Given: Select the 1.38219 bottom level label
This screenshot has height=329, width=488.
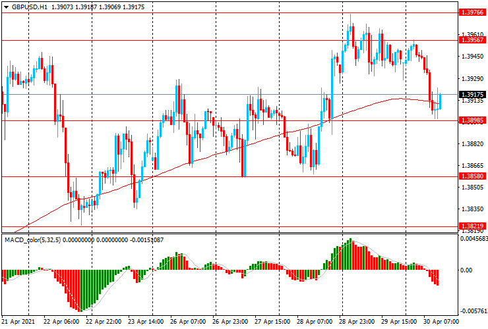Looking at the screenshot, I should 472,226.
